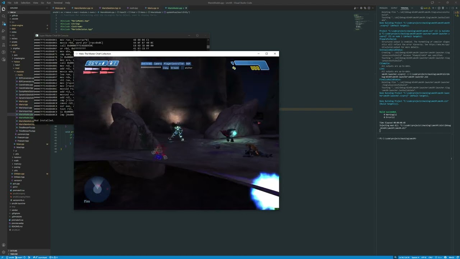Expand the OUTLINE section

click(x=13, y=251)
